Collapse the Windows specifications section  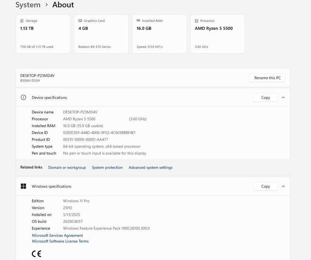click(283, 186)
